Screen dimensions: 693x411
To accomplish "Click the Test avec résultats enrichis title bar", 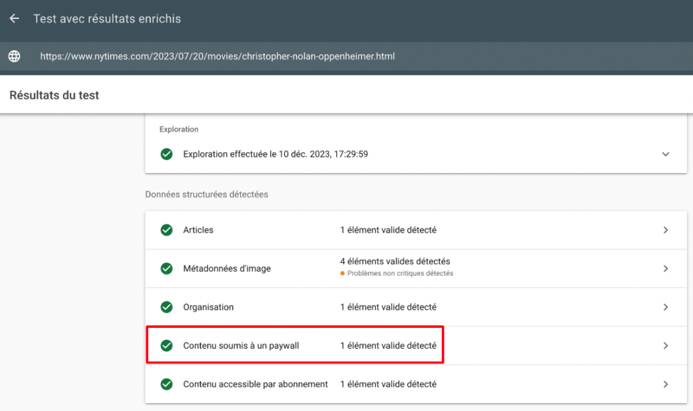I will coord(107,19).
